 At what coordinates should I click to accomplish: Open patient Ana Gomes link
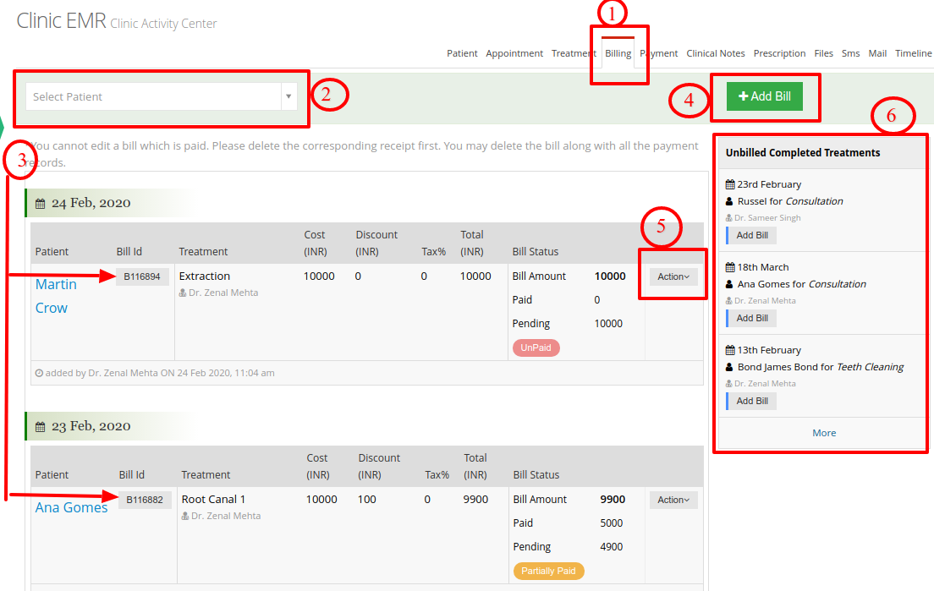click(x=71, y=507)
